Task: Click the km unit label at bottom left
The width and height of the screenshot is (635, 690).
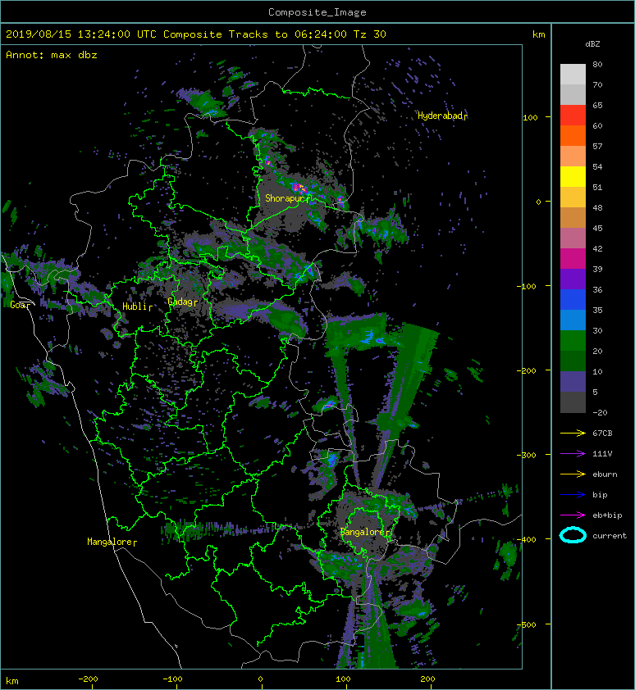Action: [12, 681]
